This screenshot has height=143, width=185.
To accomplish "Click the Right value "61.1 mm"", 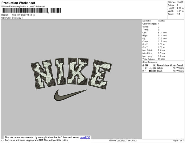I will coord(162,35).
